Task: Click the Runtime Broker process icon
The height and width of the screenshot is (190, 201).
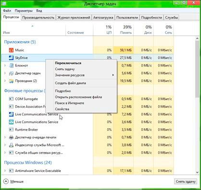Action: [x=11, y=130]
